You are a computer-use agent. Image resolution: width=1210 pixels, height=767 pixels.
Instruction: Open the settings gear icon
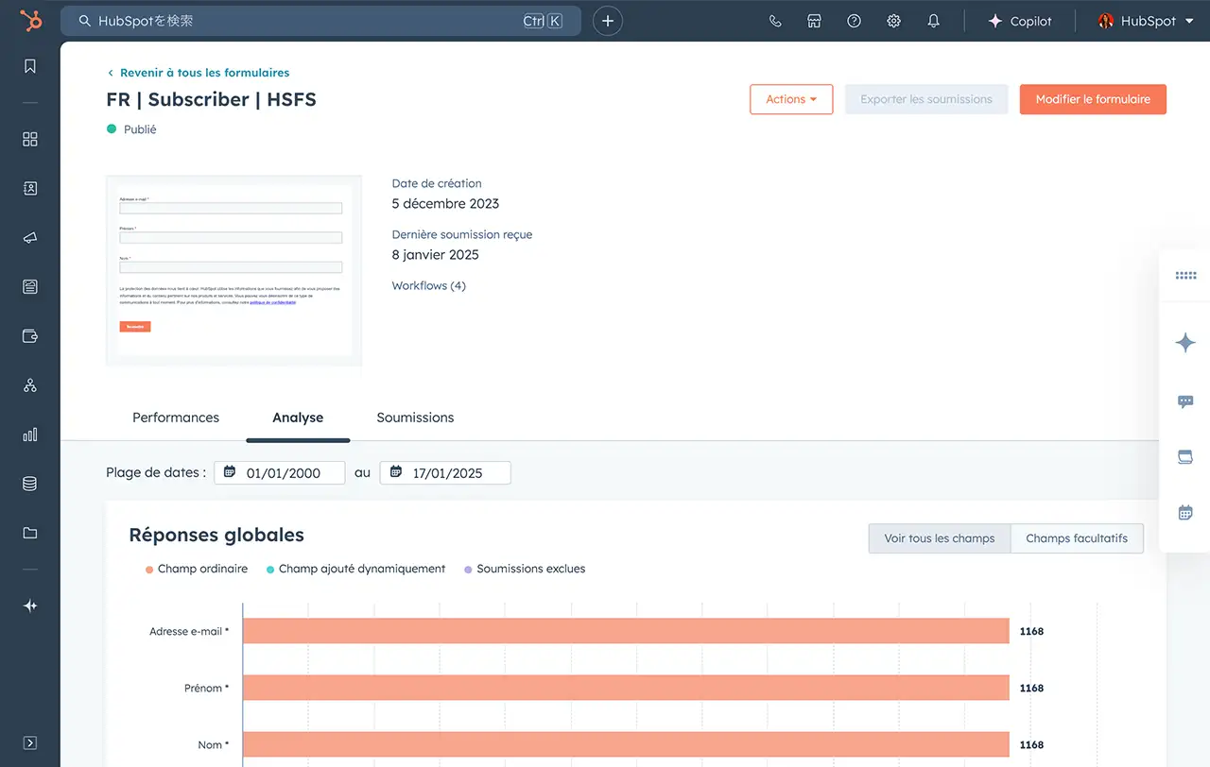(893, 21)
